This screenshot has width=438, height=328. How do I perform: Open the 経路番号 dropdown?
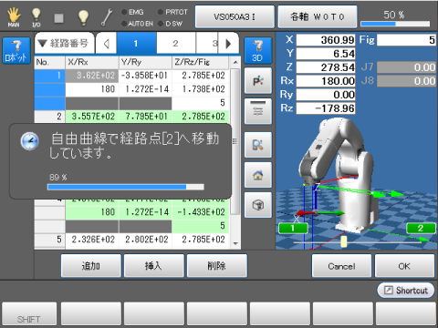pyautogui.click(x=64, y=44)
